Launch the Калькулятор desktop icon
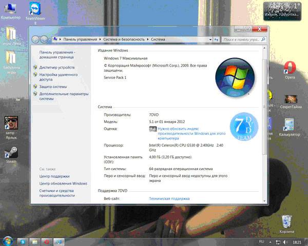 click(x=289, y=125)
